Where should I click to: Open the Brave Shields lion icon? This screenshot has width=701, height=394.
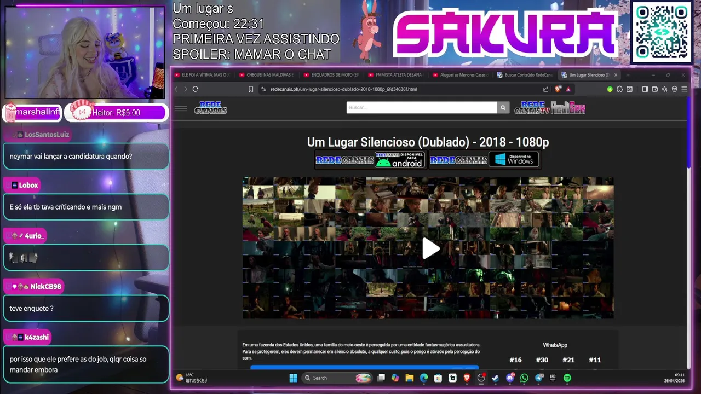558,89
